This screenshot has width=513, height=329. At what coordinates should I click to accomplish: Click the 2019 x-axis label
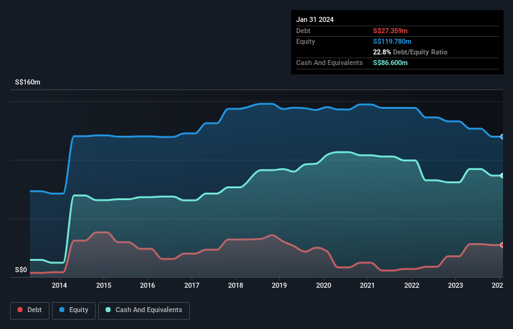click(279, 285)
